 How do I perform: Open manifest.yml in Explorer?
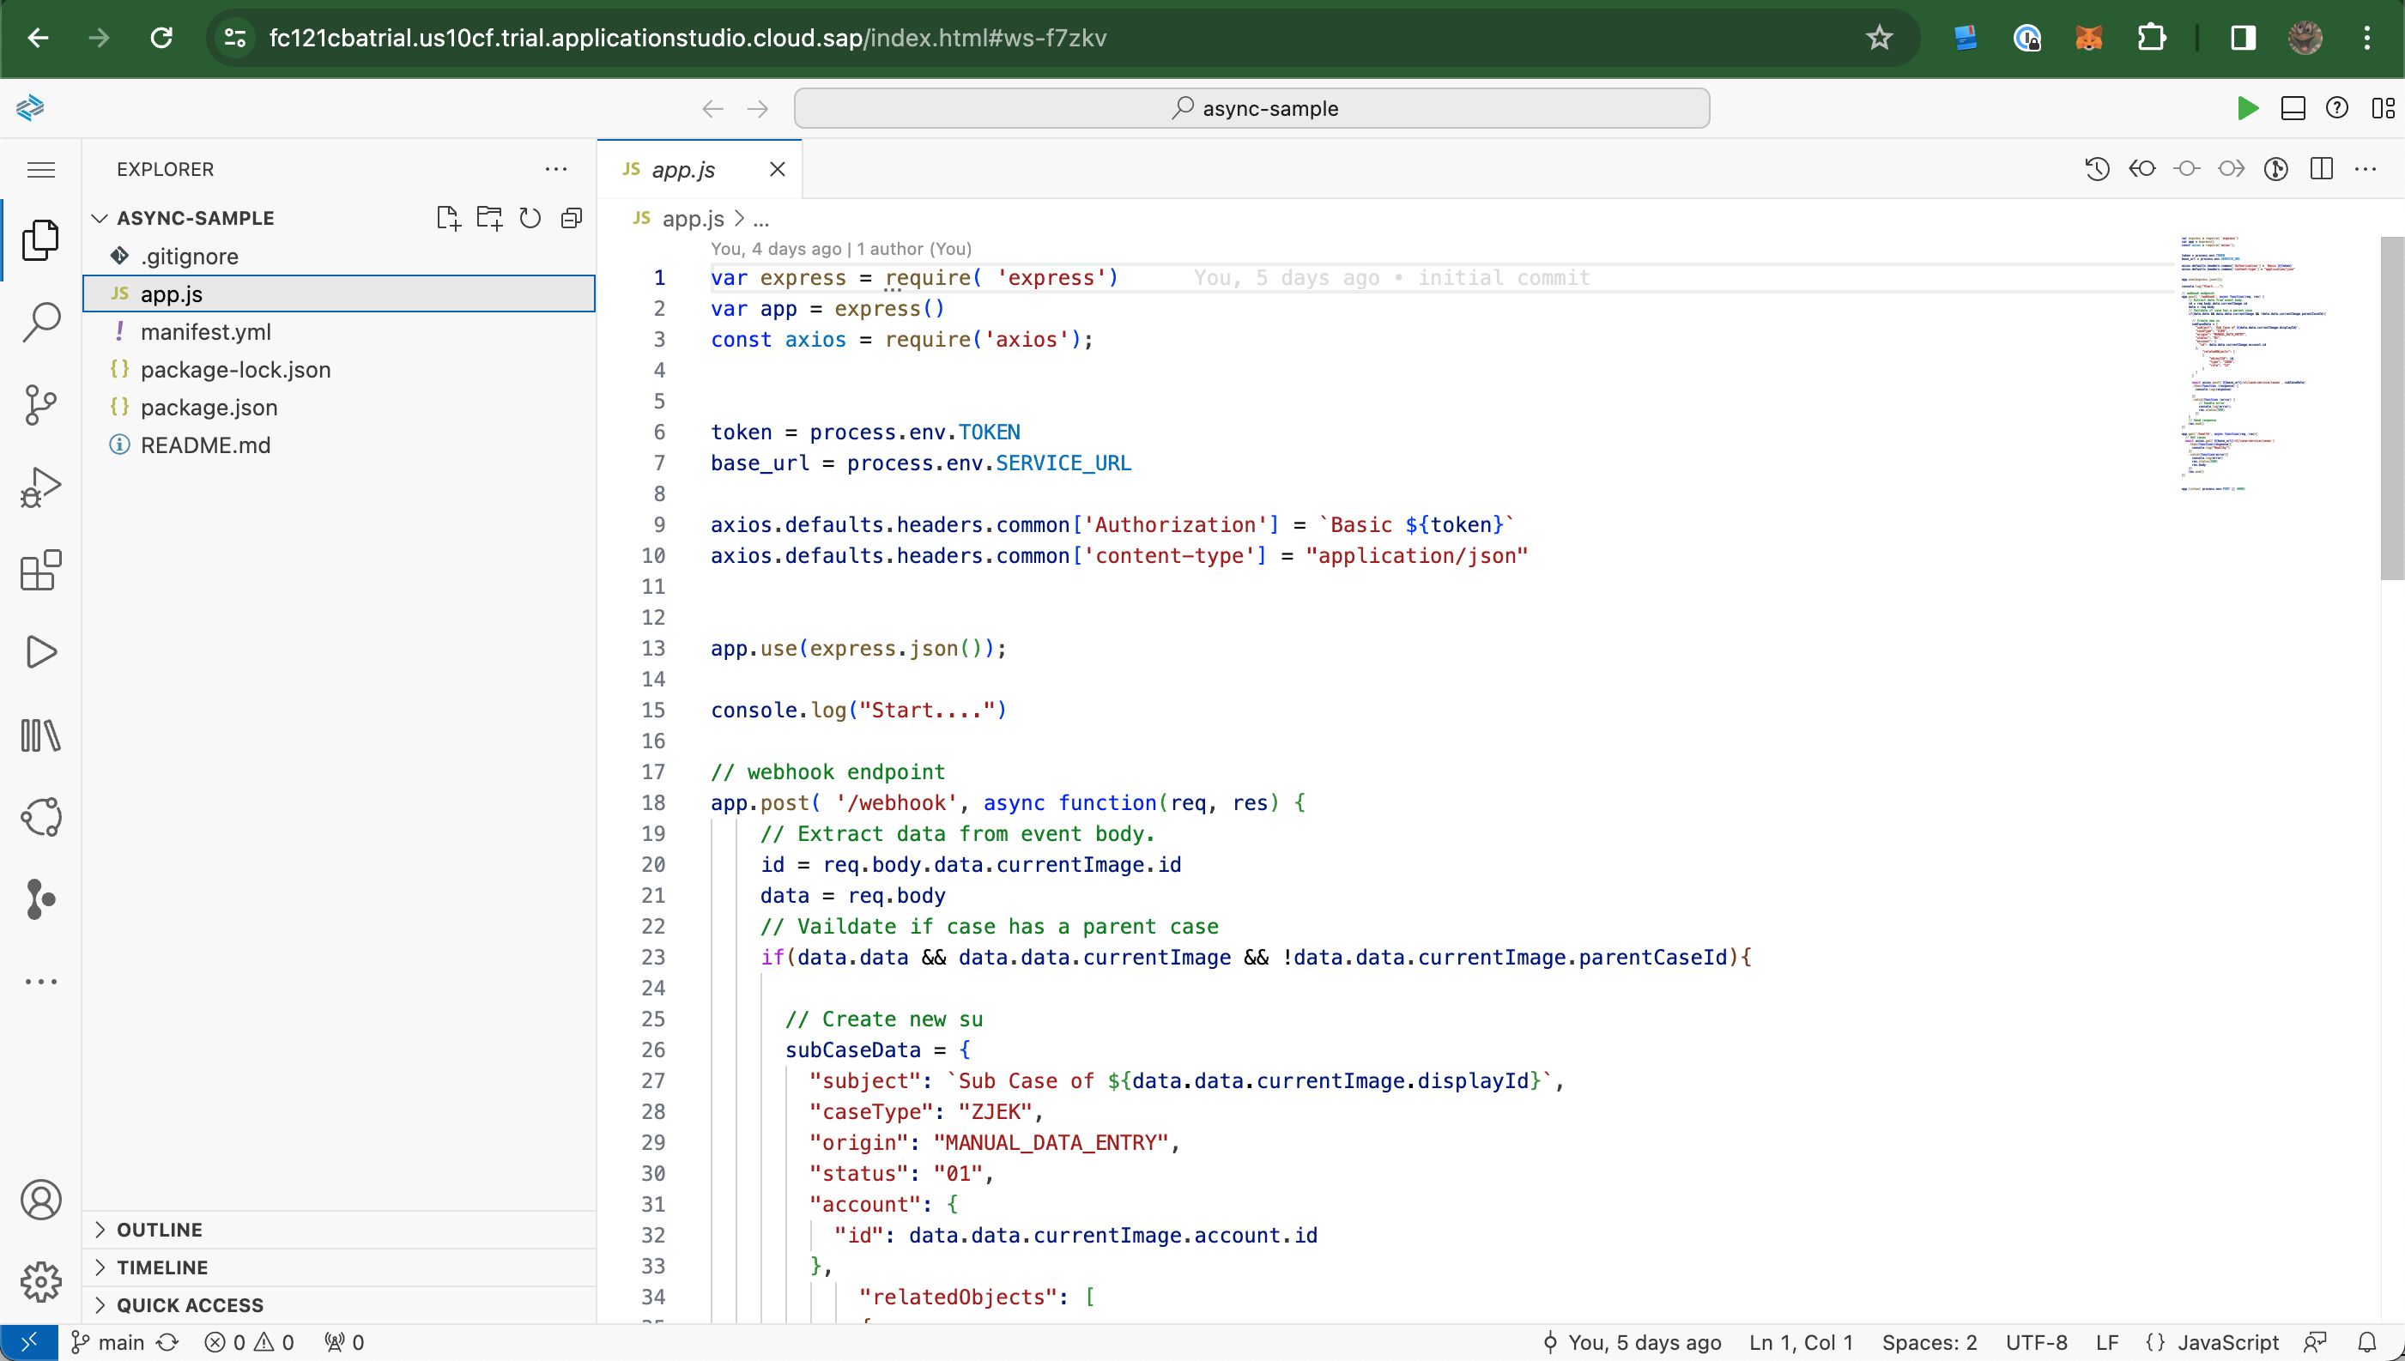(x=339, y=332)
